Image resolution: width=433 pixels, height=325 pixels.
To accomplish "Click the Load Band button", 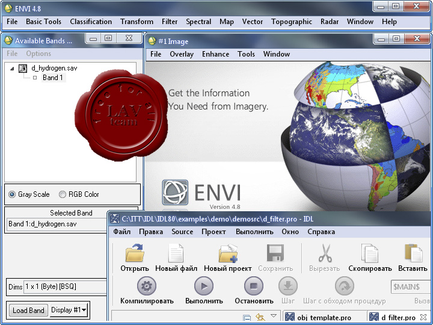I will [28, 311].
